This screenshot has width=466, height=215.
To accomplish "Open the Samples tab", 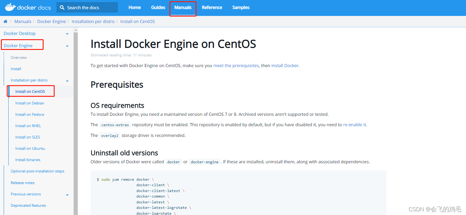I will [x=241, y=7].
